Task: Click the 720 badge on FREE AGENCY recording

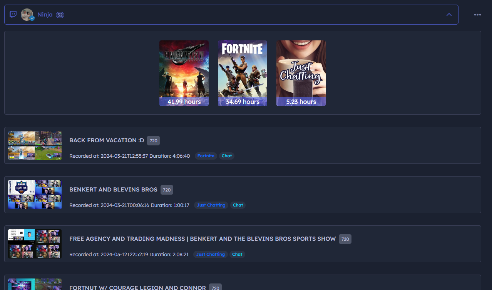Action: coord(345,239)
